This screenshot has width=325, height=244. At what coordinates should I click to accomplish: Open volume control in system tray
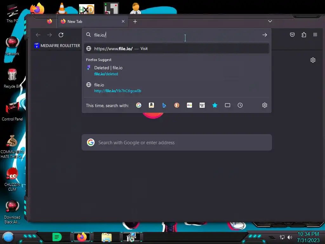click(x=289, y=237)
